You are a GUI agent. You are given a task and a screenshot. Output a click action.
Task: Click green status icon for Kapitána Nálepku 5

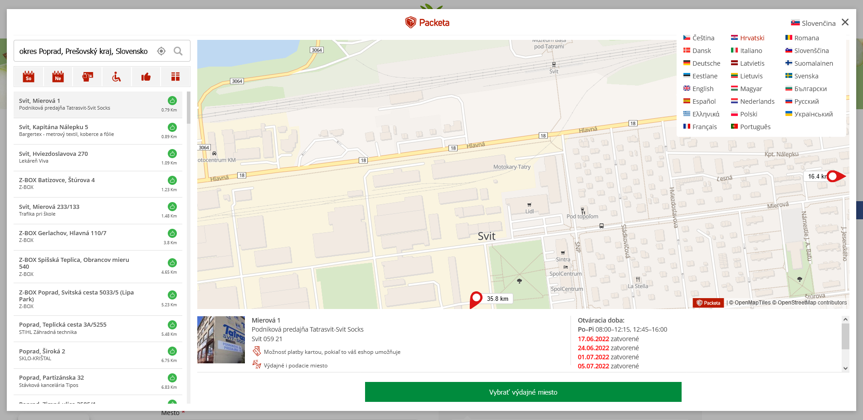(x=172, y=127)
